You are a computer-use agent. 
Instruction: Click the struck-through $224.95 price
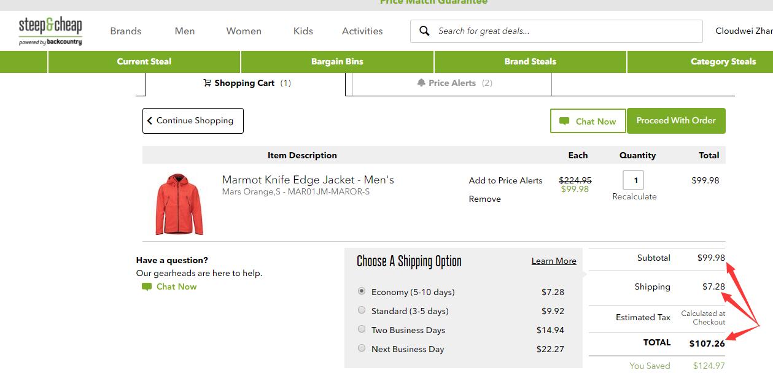click(x=575, y=180)
